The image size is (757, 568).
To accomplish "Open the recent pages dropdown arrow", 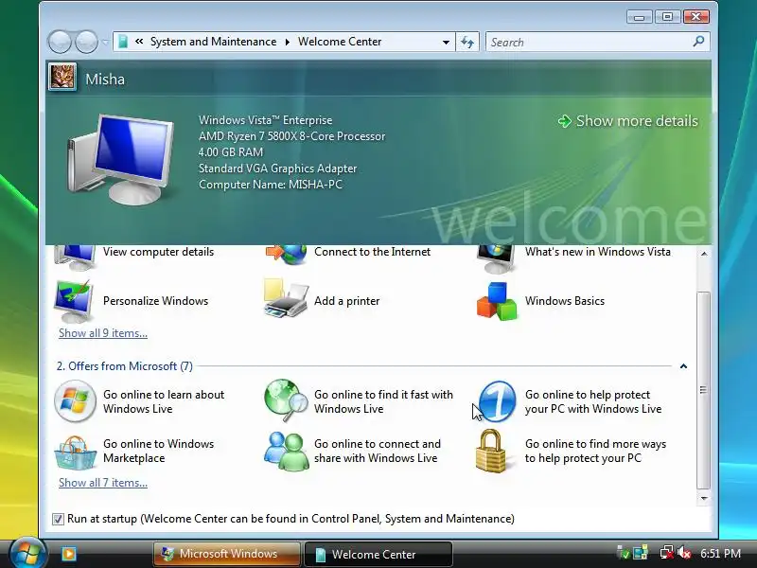I will (105, 43).
